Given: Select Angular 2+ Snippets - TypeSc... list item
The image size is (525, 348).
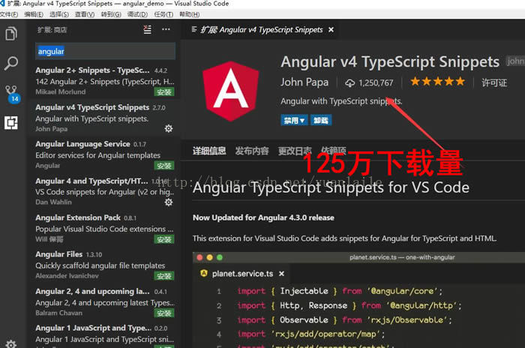Looking at the screenshot, I should (x=104, y=80).
